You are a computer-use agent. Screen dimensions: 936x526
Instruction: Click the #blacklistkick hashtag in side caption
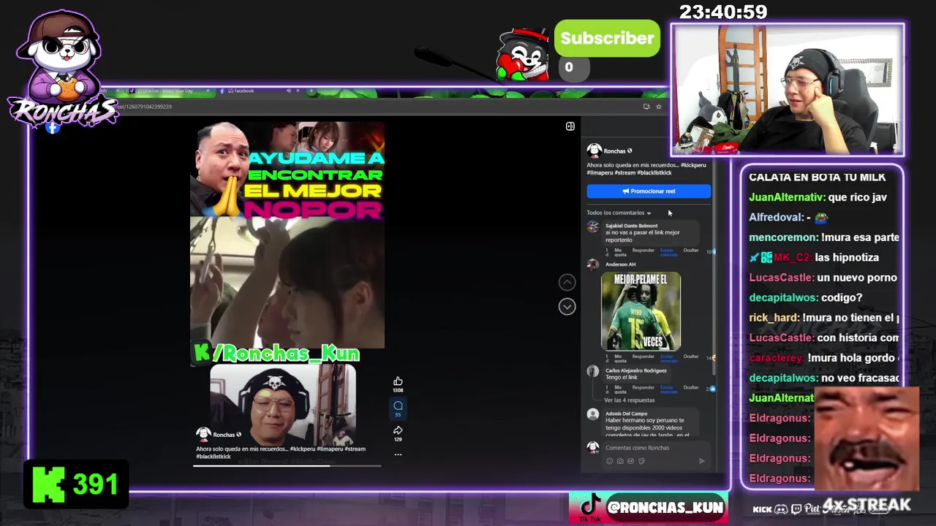[654, 172]
